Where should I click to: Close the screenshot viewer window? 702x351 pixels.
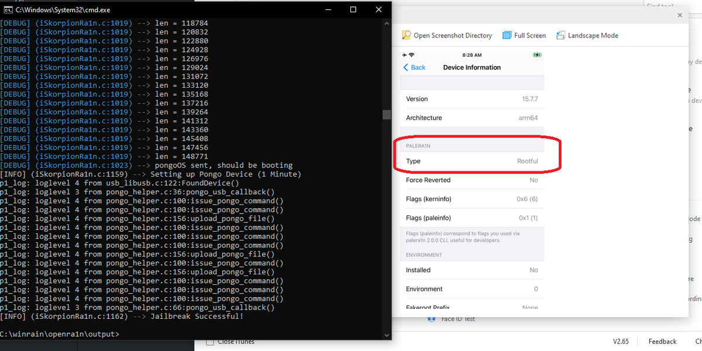(x=679, y=15)
